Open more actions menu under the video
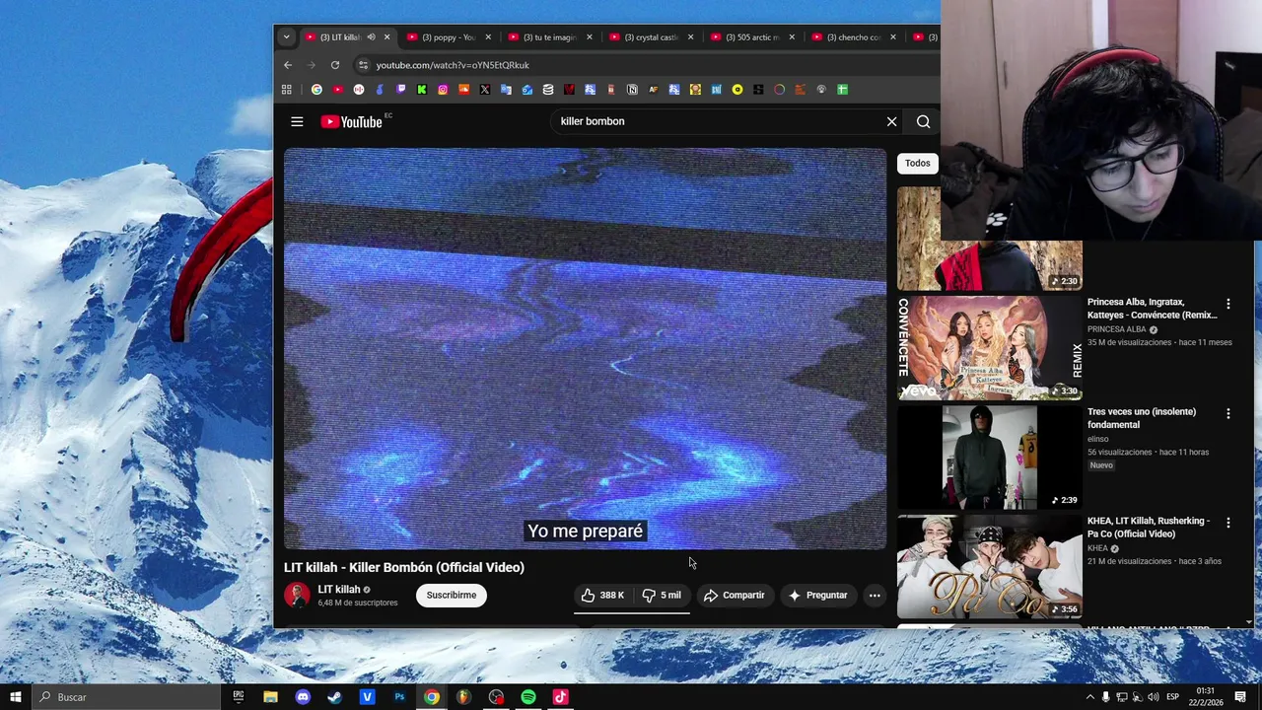 click(x=874, y=595)
